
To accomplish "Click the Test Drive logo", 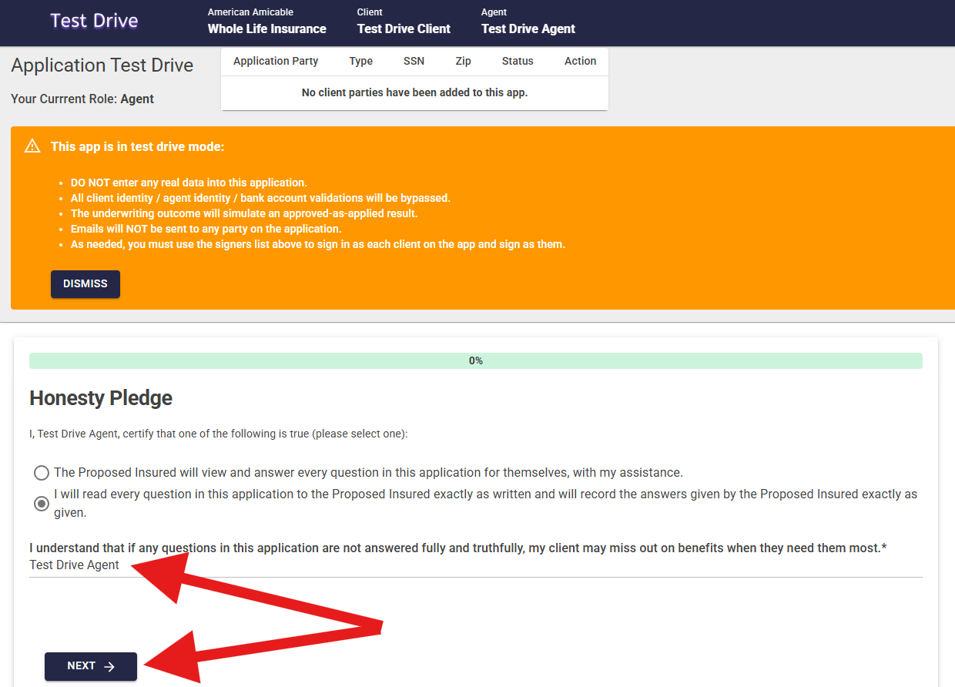I will click(x=94, y=21).
